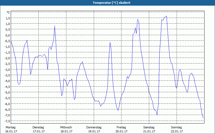Select the -0,5 y-axis label
Image resolution: width=215 pixels, height=134 pixels.
8,41
